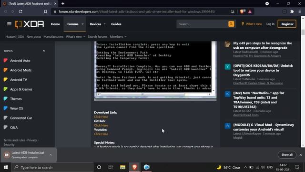Open Android TV topic
Image resolution: width=305 pixels, height=172 pixels.
tap(19, 80)
